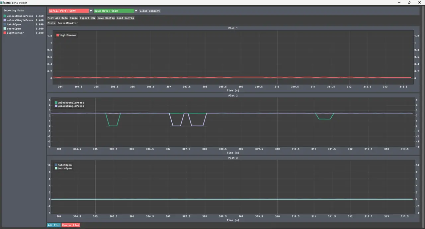Toggle hatchOpen legend entry in Plot 3
This screenshot has width=425, height=229.
tap(63, 165)
